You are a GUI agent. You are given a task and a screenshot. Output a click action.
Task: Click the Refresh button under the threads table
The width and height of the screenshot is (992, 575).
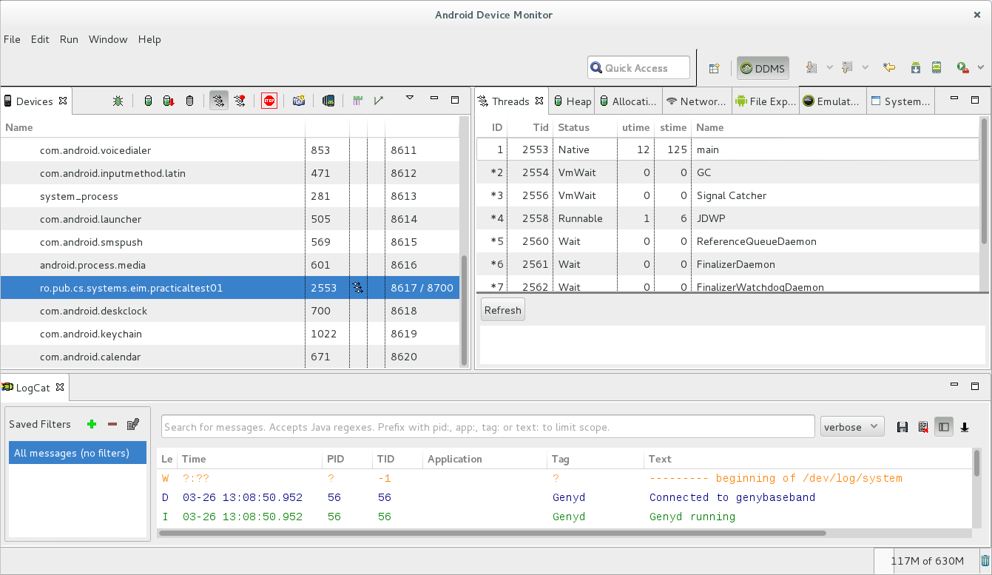(503, 310)
